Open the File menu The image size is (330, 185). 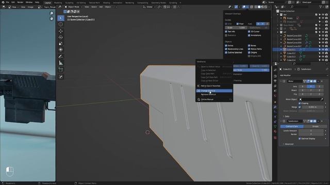tap(8, 2)
